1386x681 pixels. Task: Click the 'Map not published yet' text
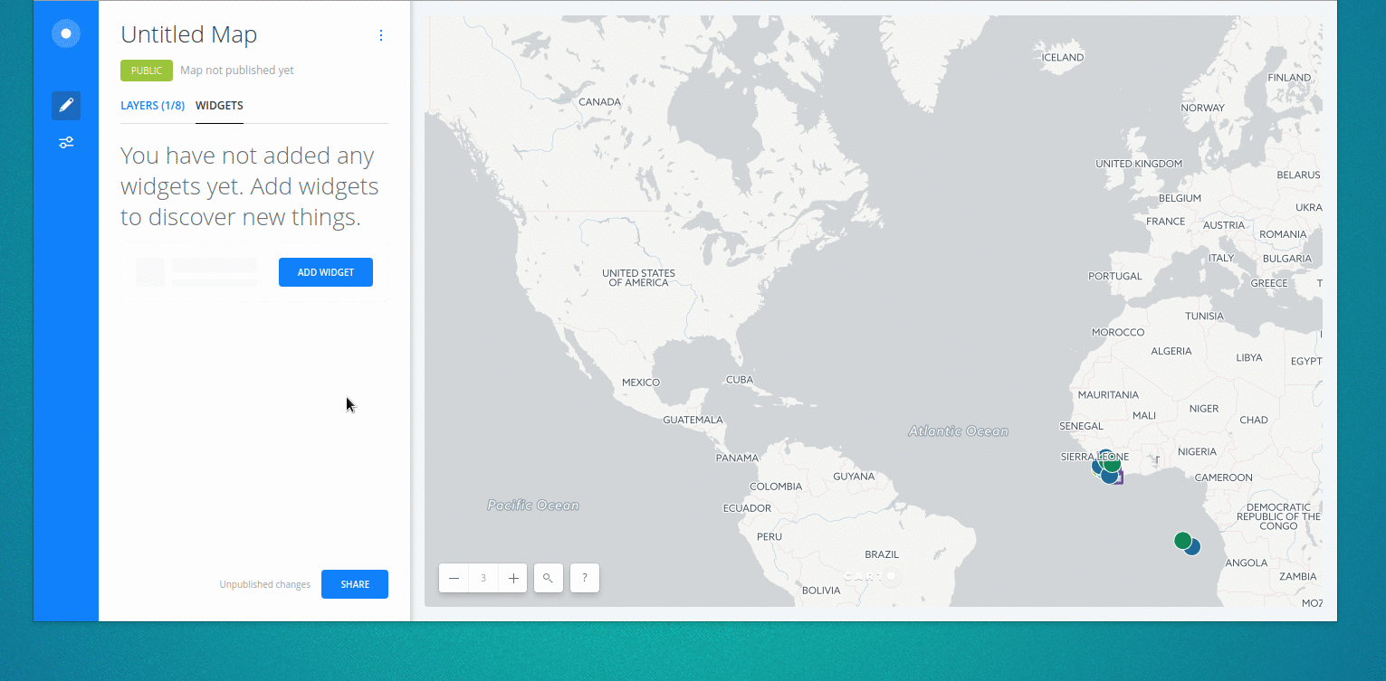click(237, 71)
